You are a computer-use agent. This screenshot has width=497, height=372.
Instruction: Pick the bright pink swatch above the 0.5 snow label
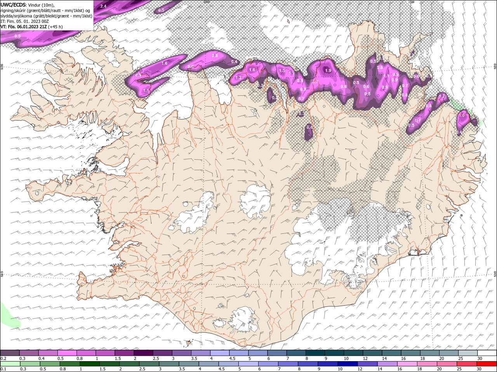[x=67, y=353]
